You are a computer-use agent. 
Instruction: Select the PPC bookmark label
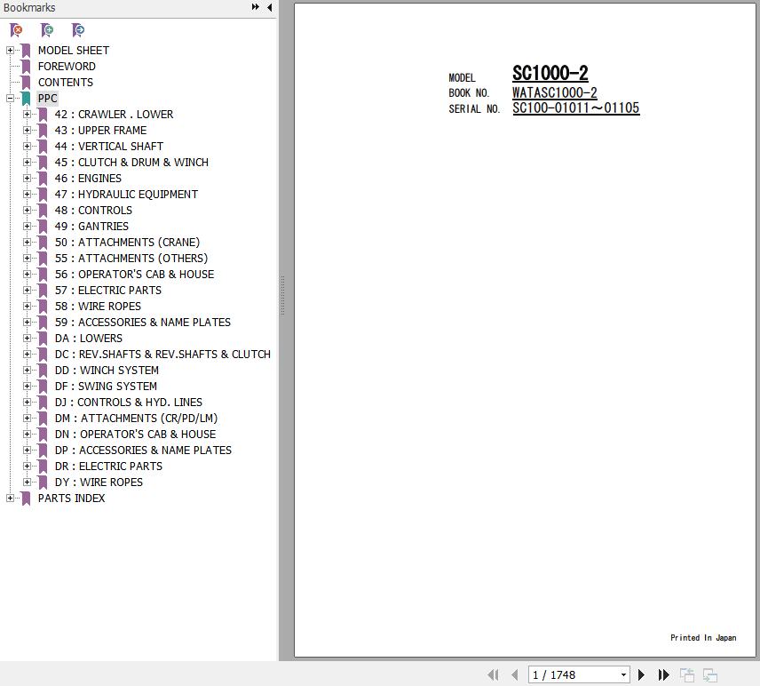pyautogui.click(x=48, y=99)
